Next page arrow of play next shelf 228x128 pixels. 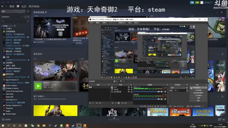point(222,96)
